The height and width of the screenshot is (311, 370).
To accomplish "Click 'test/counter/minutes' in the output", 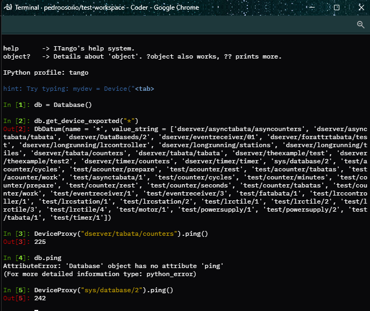I will [286, 177].
